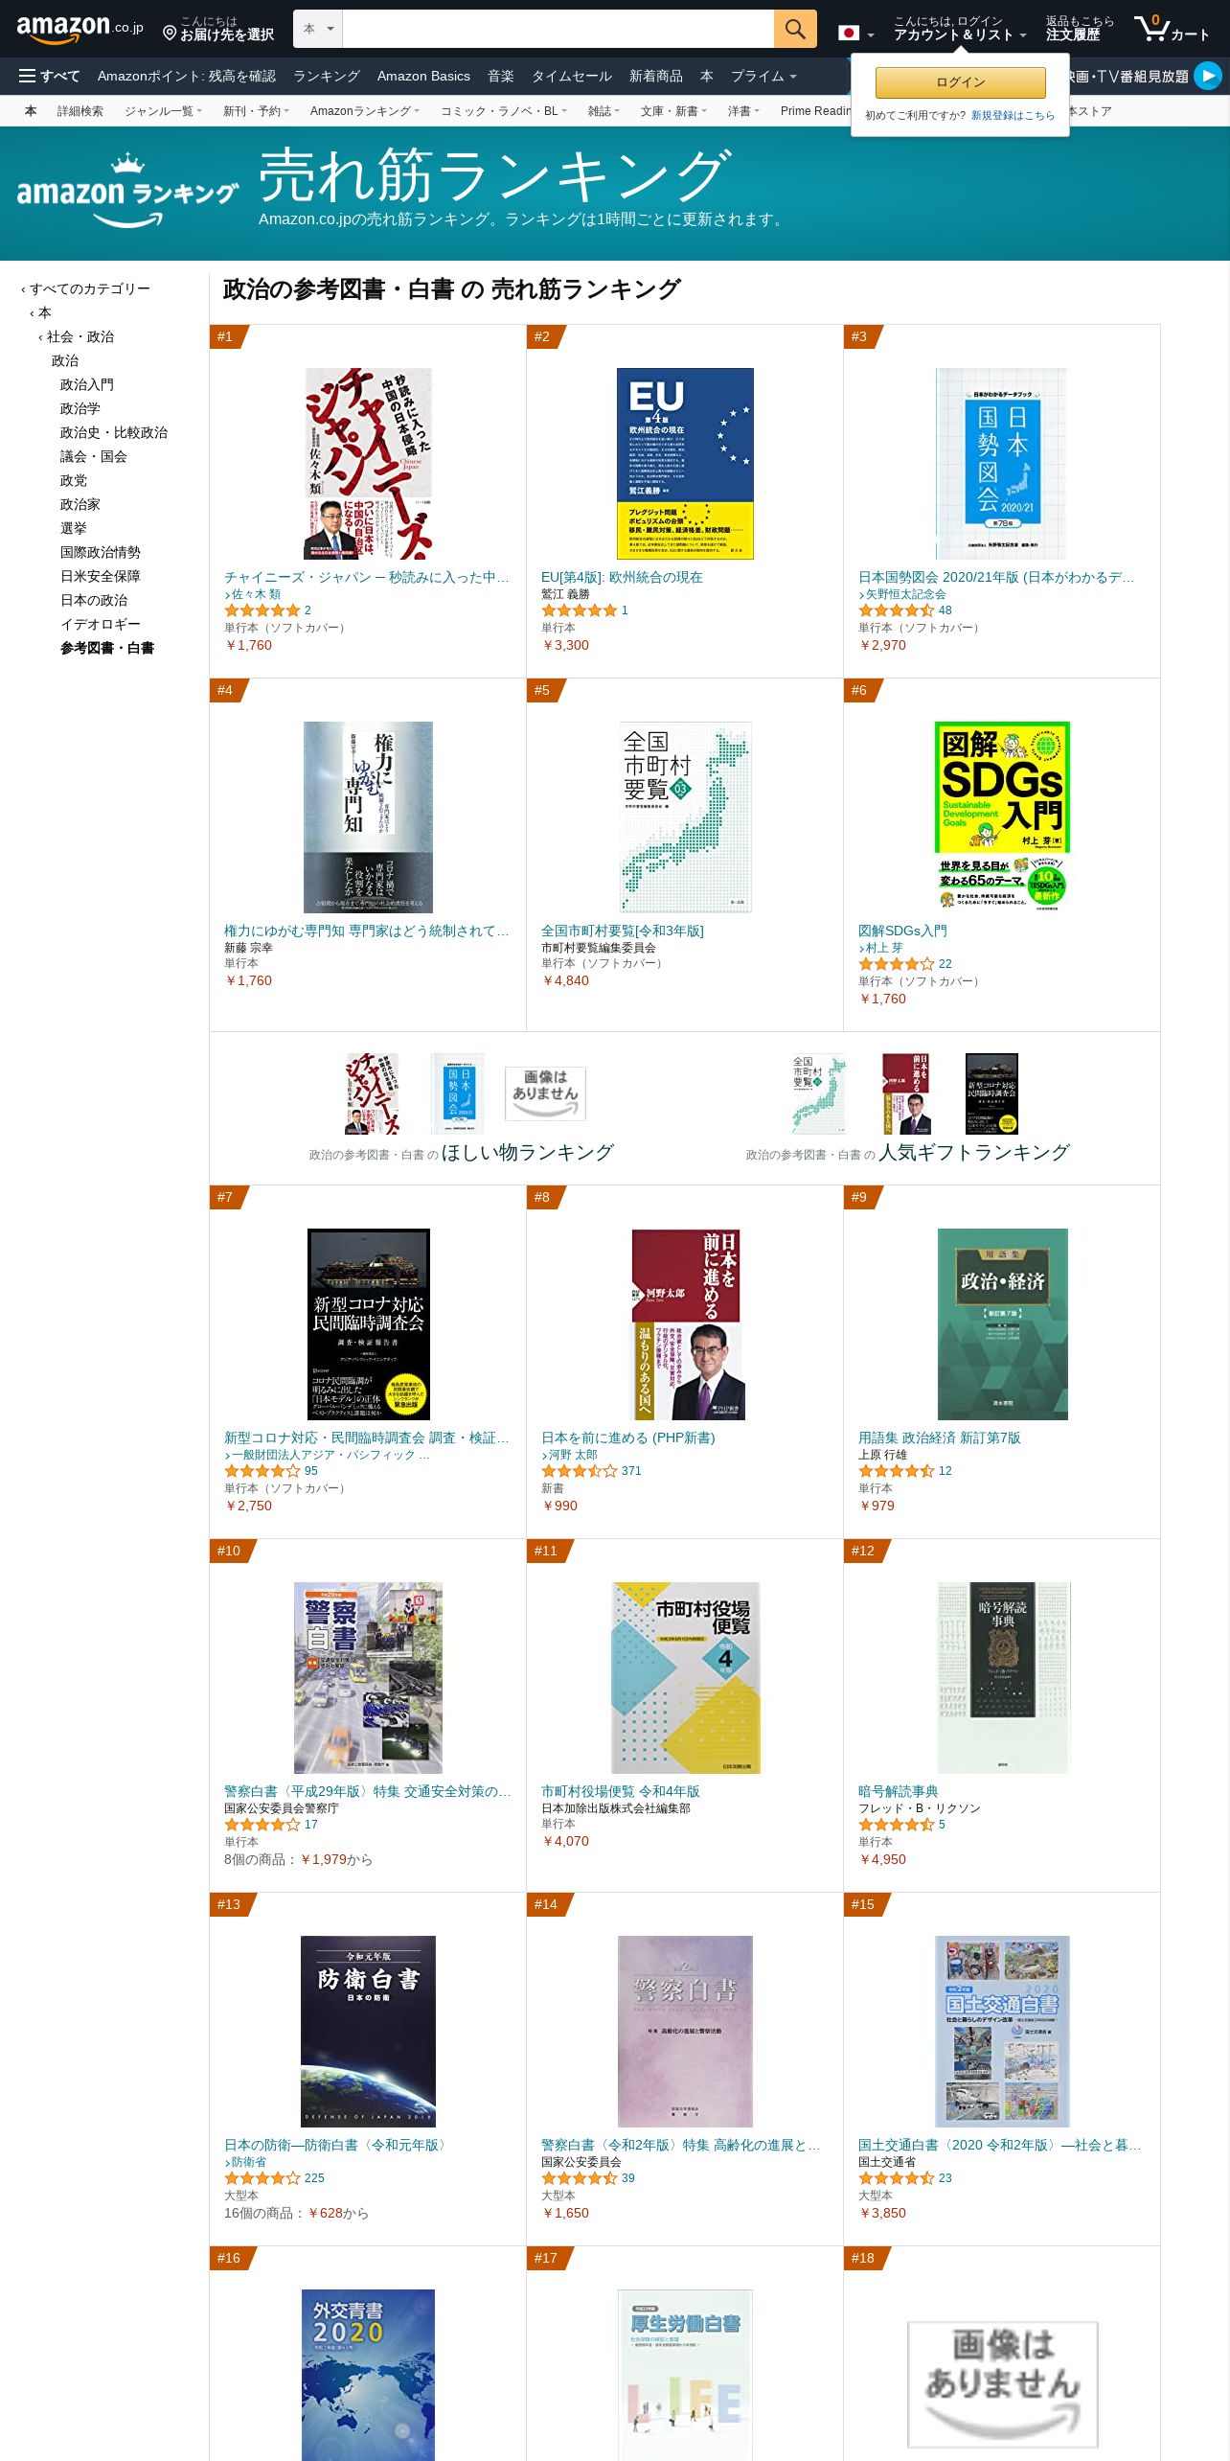1230x2461 pixels.
Task: Click the Amazon ランキング crown logo
Action: [x=127, y=192]
